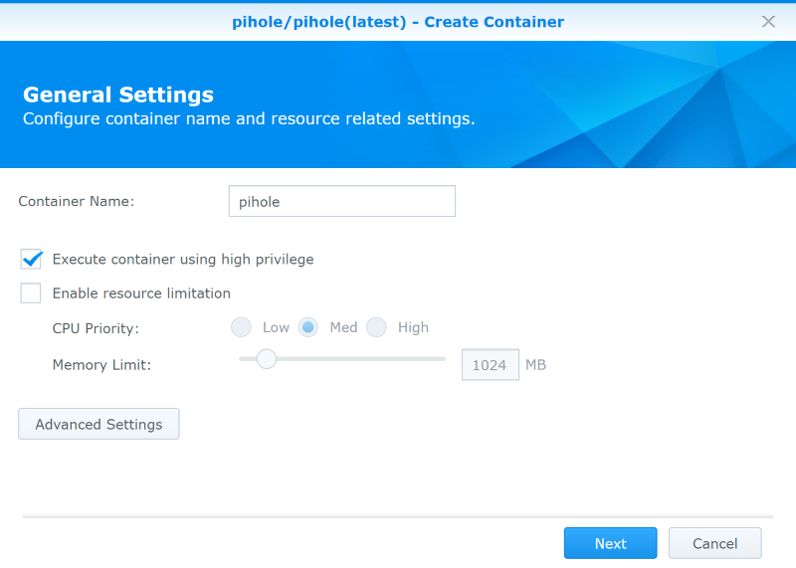Click the 'Med' priority label text
Image resolution: width=796 pixels, height=568 pixels.
(343, 327)
